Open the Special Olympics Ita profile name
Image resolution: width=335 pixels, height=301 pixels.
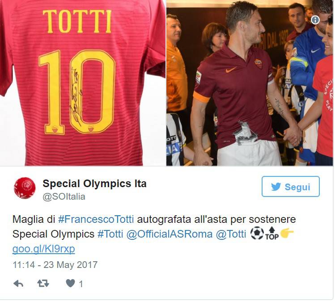tap(94, 184)
